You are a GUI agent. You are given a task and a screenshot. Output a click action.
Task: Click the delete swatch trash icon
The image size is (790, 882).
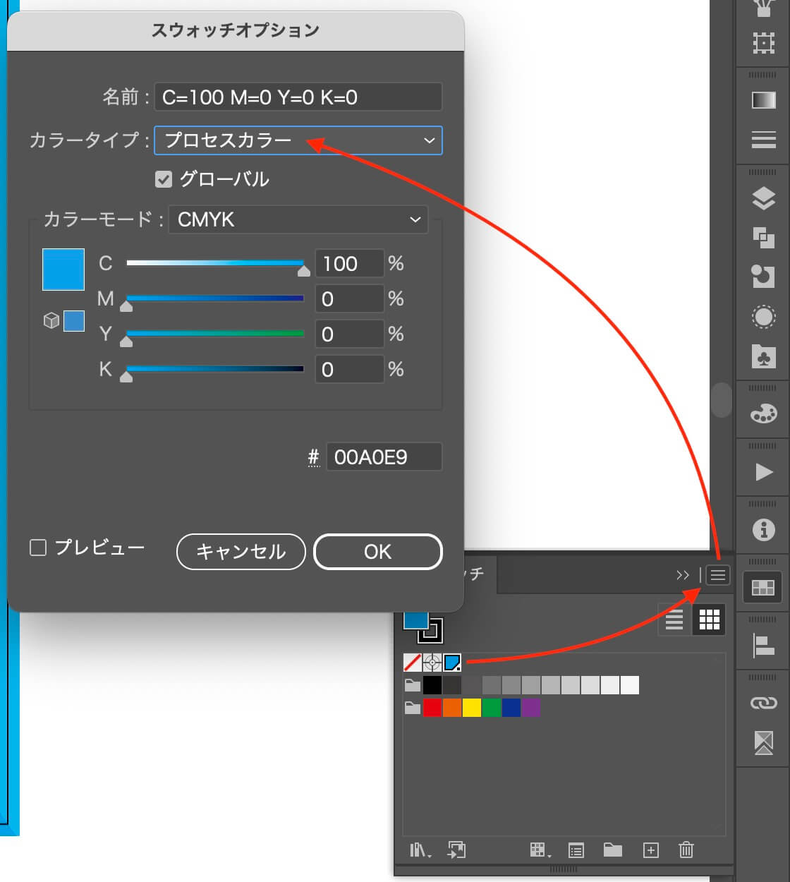click(686, 850)
